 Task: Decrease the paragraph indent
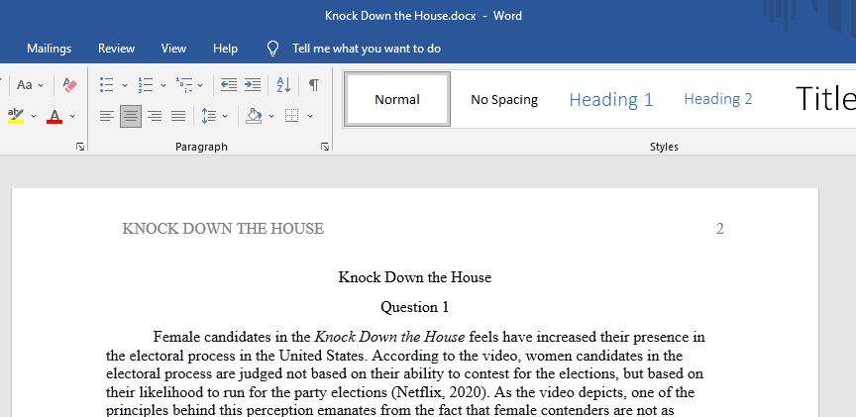[228, 84]
